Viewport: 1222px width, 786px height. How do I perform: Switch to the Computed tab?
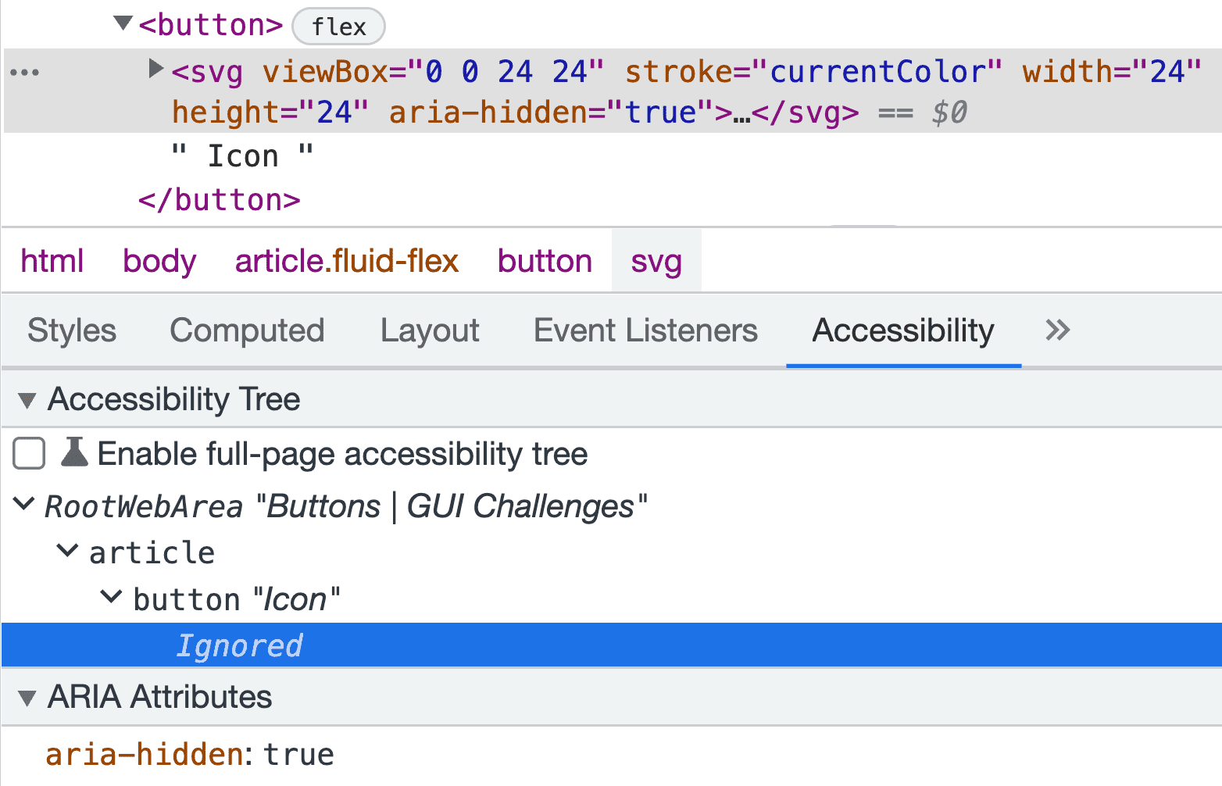[x=247, y=330]
